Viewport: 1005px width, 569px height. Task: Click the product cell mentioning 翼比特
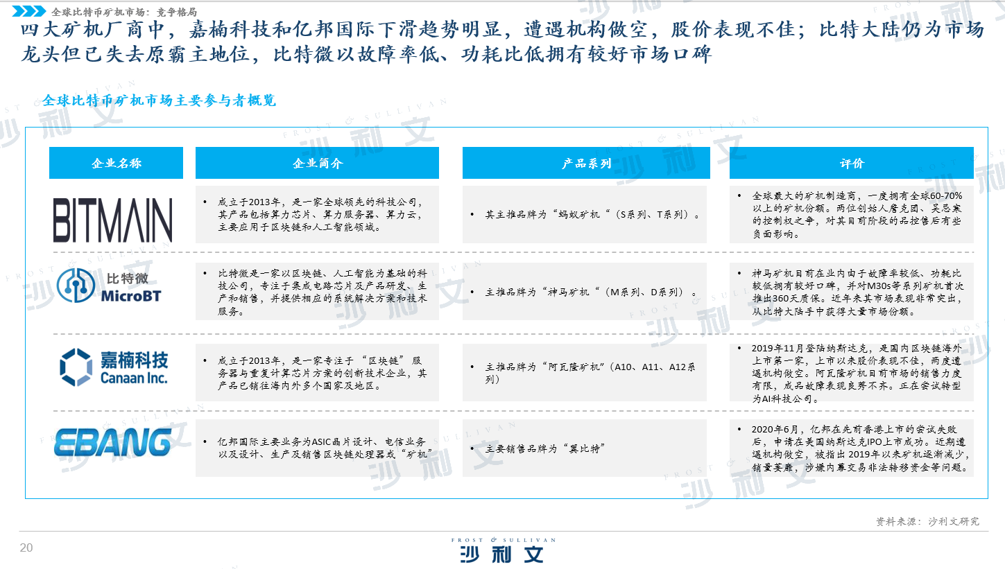pos(585,448)
